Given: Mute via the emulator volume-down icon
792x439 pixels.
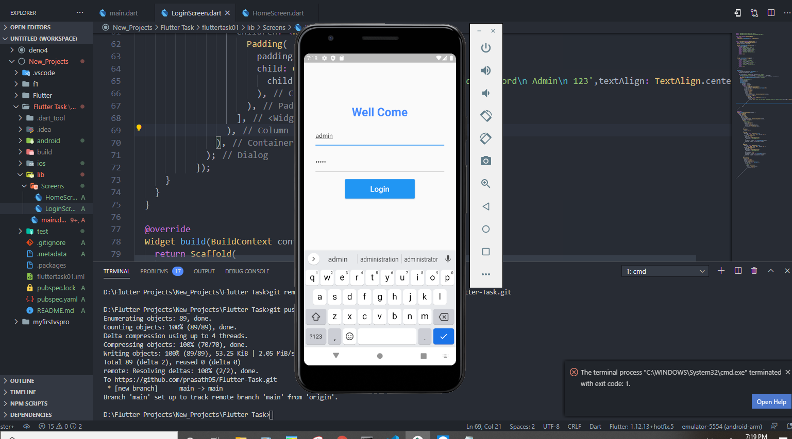Looking at the screenshot, I should click(x=485, y=93).
